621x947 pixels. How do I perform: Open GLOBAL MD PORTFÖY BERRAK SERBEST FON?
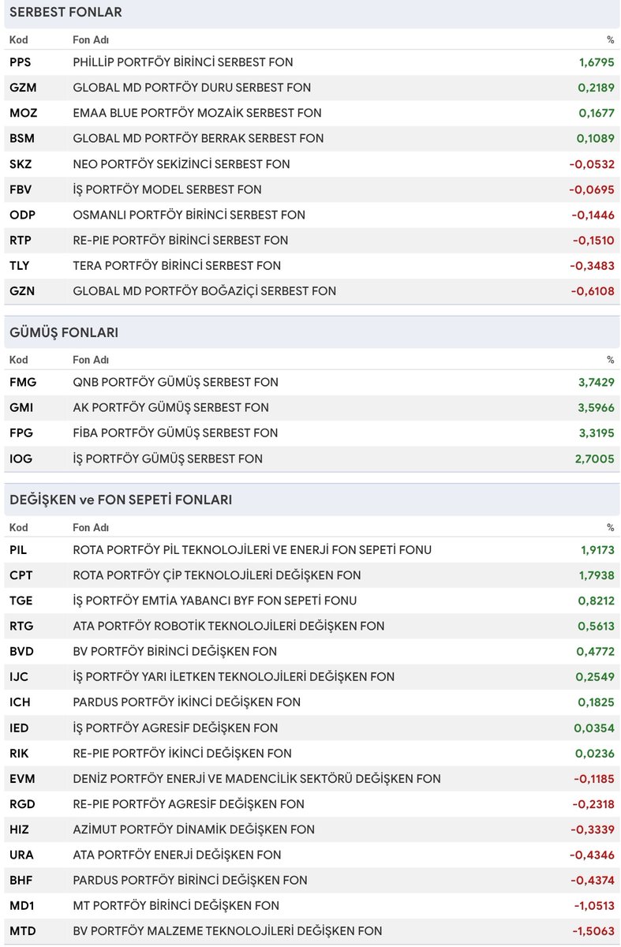tap(198, 138)
